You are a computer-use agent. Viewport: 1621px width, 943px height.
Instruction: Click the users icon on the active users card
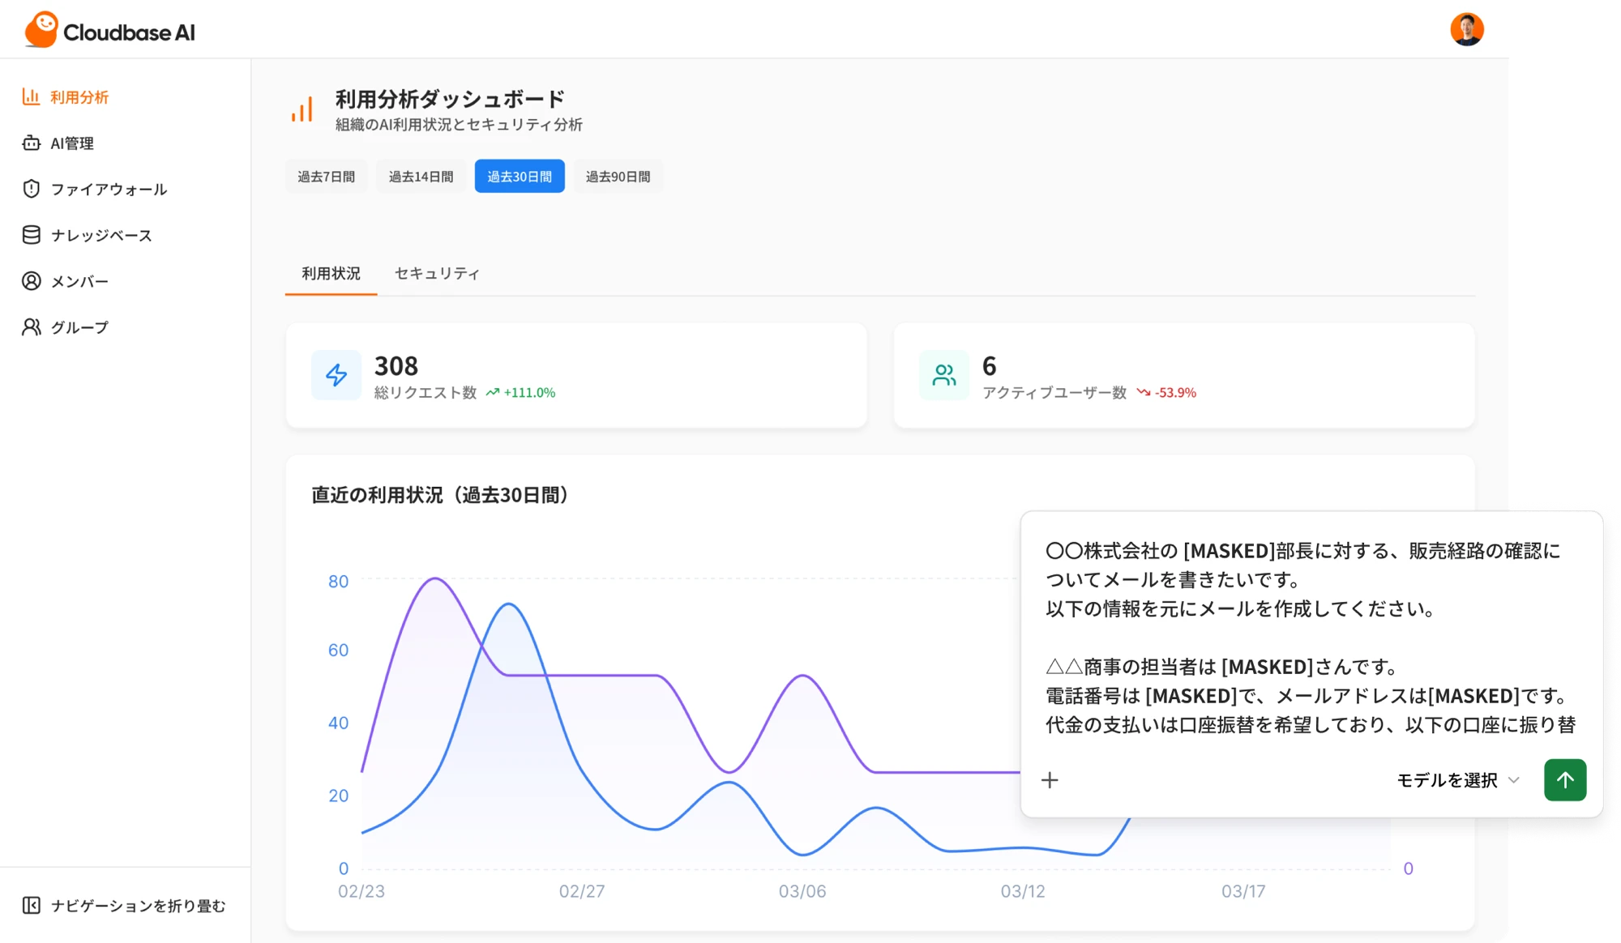coord(944,374)
